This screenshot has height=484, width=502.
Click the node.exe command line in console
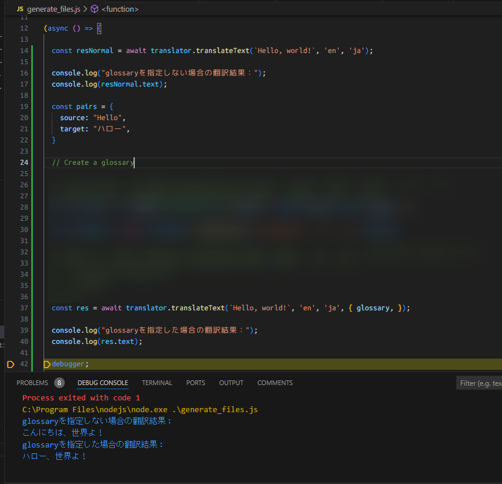pyautogui.click(x=139, y=409)
